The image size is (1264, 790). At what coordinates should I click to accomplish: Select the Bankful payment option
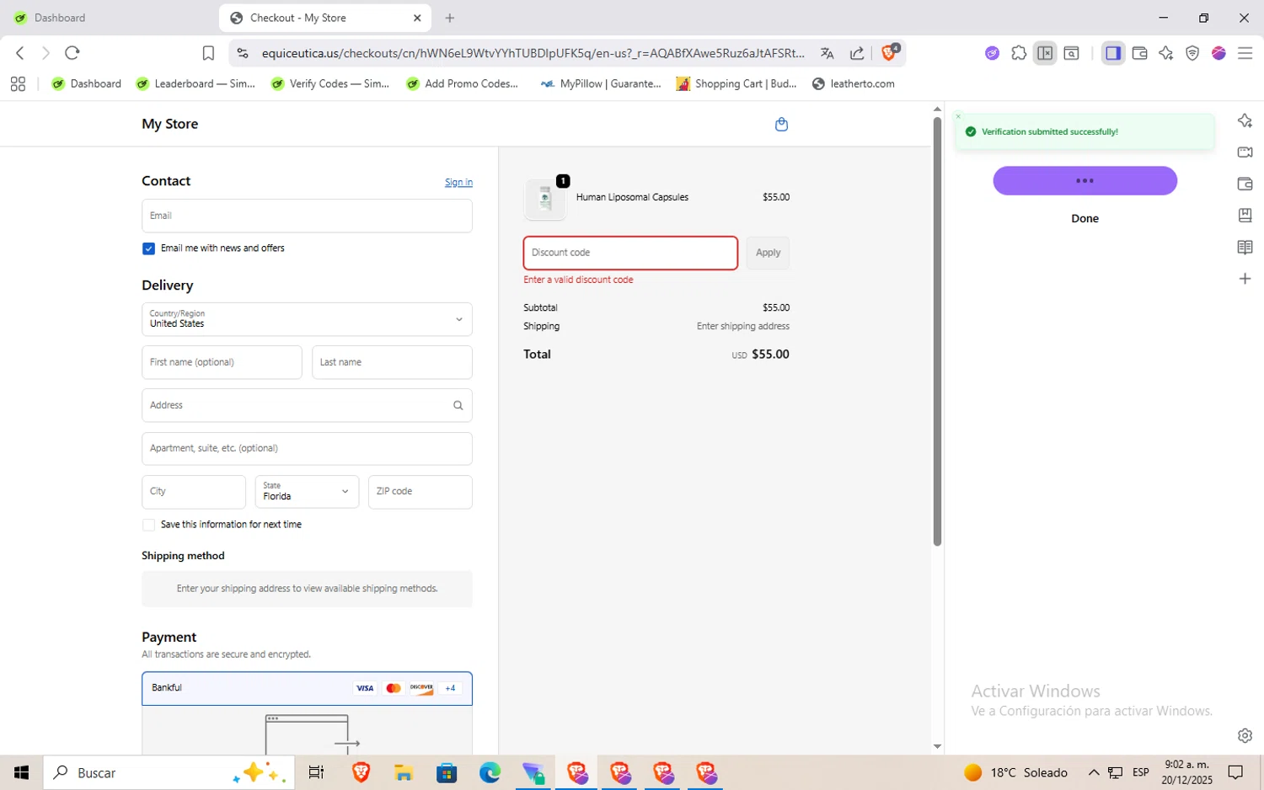point(307,688)
